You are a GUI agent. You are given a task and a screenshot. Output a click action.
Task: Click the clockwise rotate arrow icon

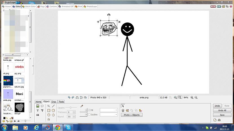(x=73, y=97)
